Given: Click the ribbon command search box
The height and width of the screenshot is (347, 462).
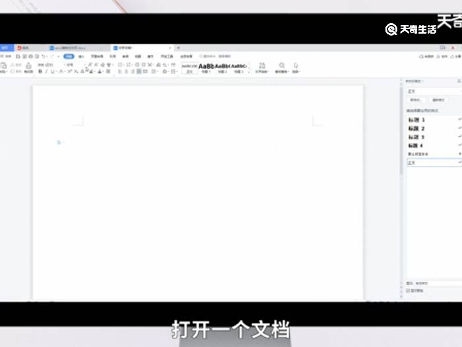Looking at the screenshot, I should tap(215, 56).
